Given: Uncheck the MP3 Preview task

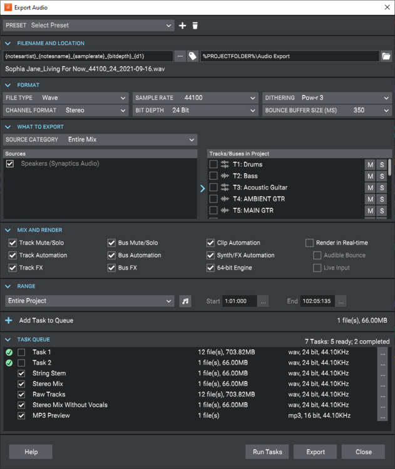Looking at the screenshot, I should [x=21, y=415].
